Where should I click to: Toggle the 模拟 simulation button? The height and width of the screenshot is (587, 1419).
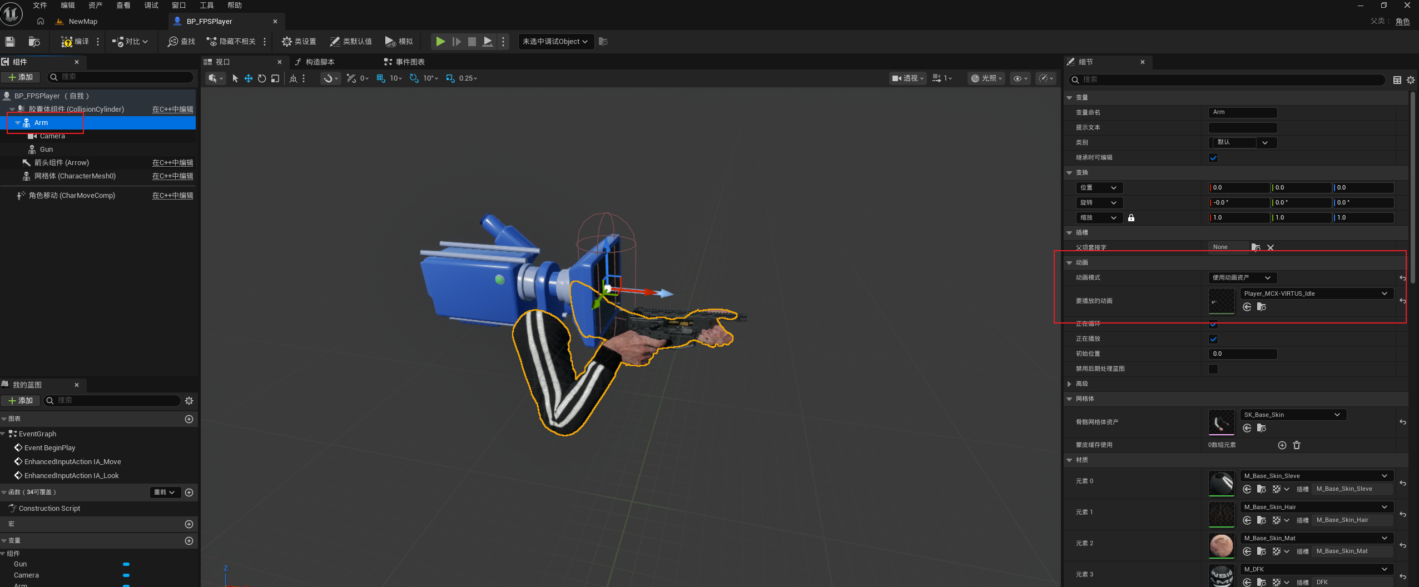coord(399,42)
